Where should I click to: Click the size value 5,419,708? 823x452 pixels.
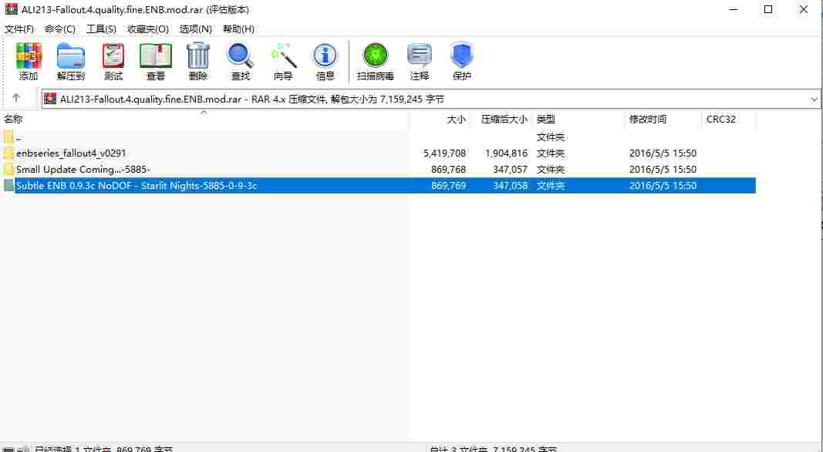444,153
